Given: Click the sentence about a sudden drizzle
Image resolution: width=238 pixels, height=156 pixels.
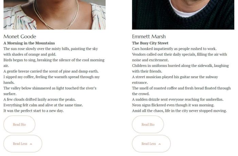Looking at the screenshot, I should 177,99.
